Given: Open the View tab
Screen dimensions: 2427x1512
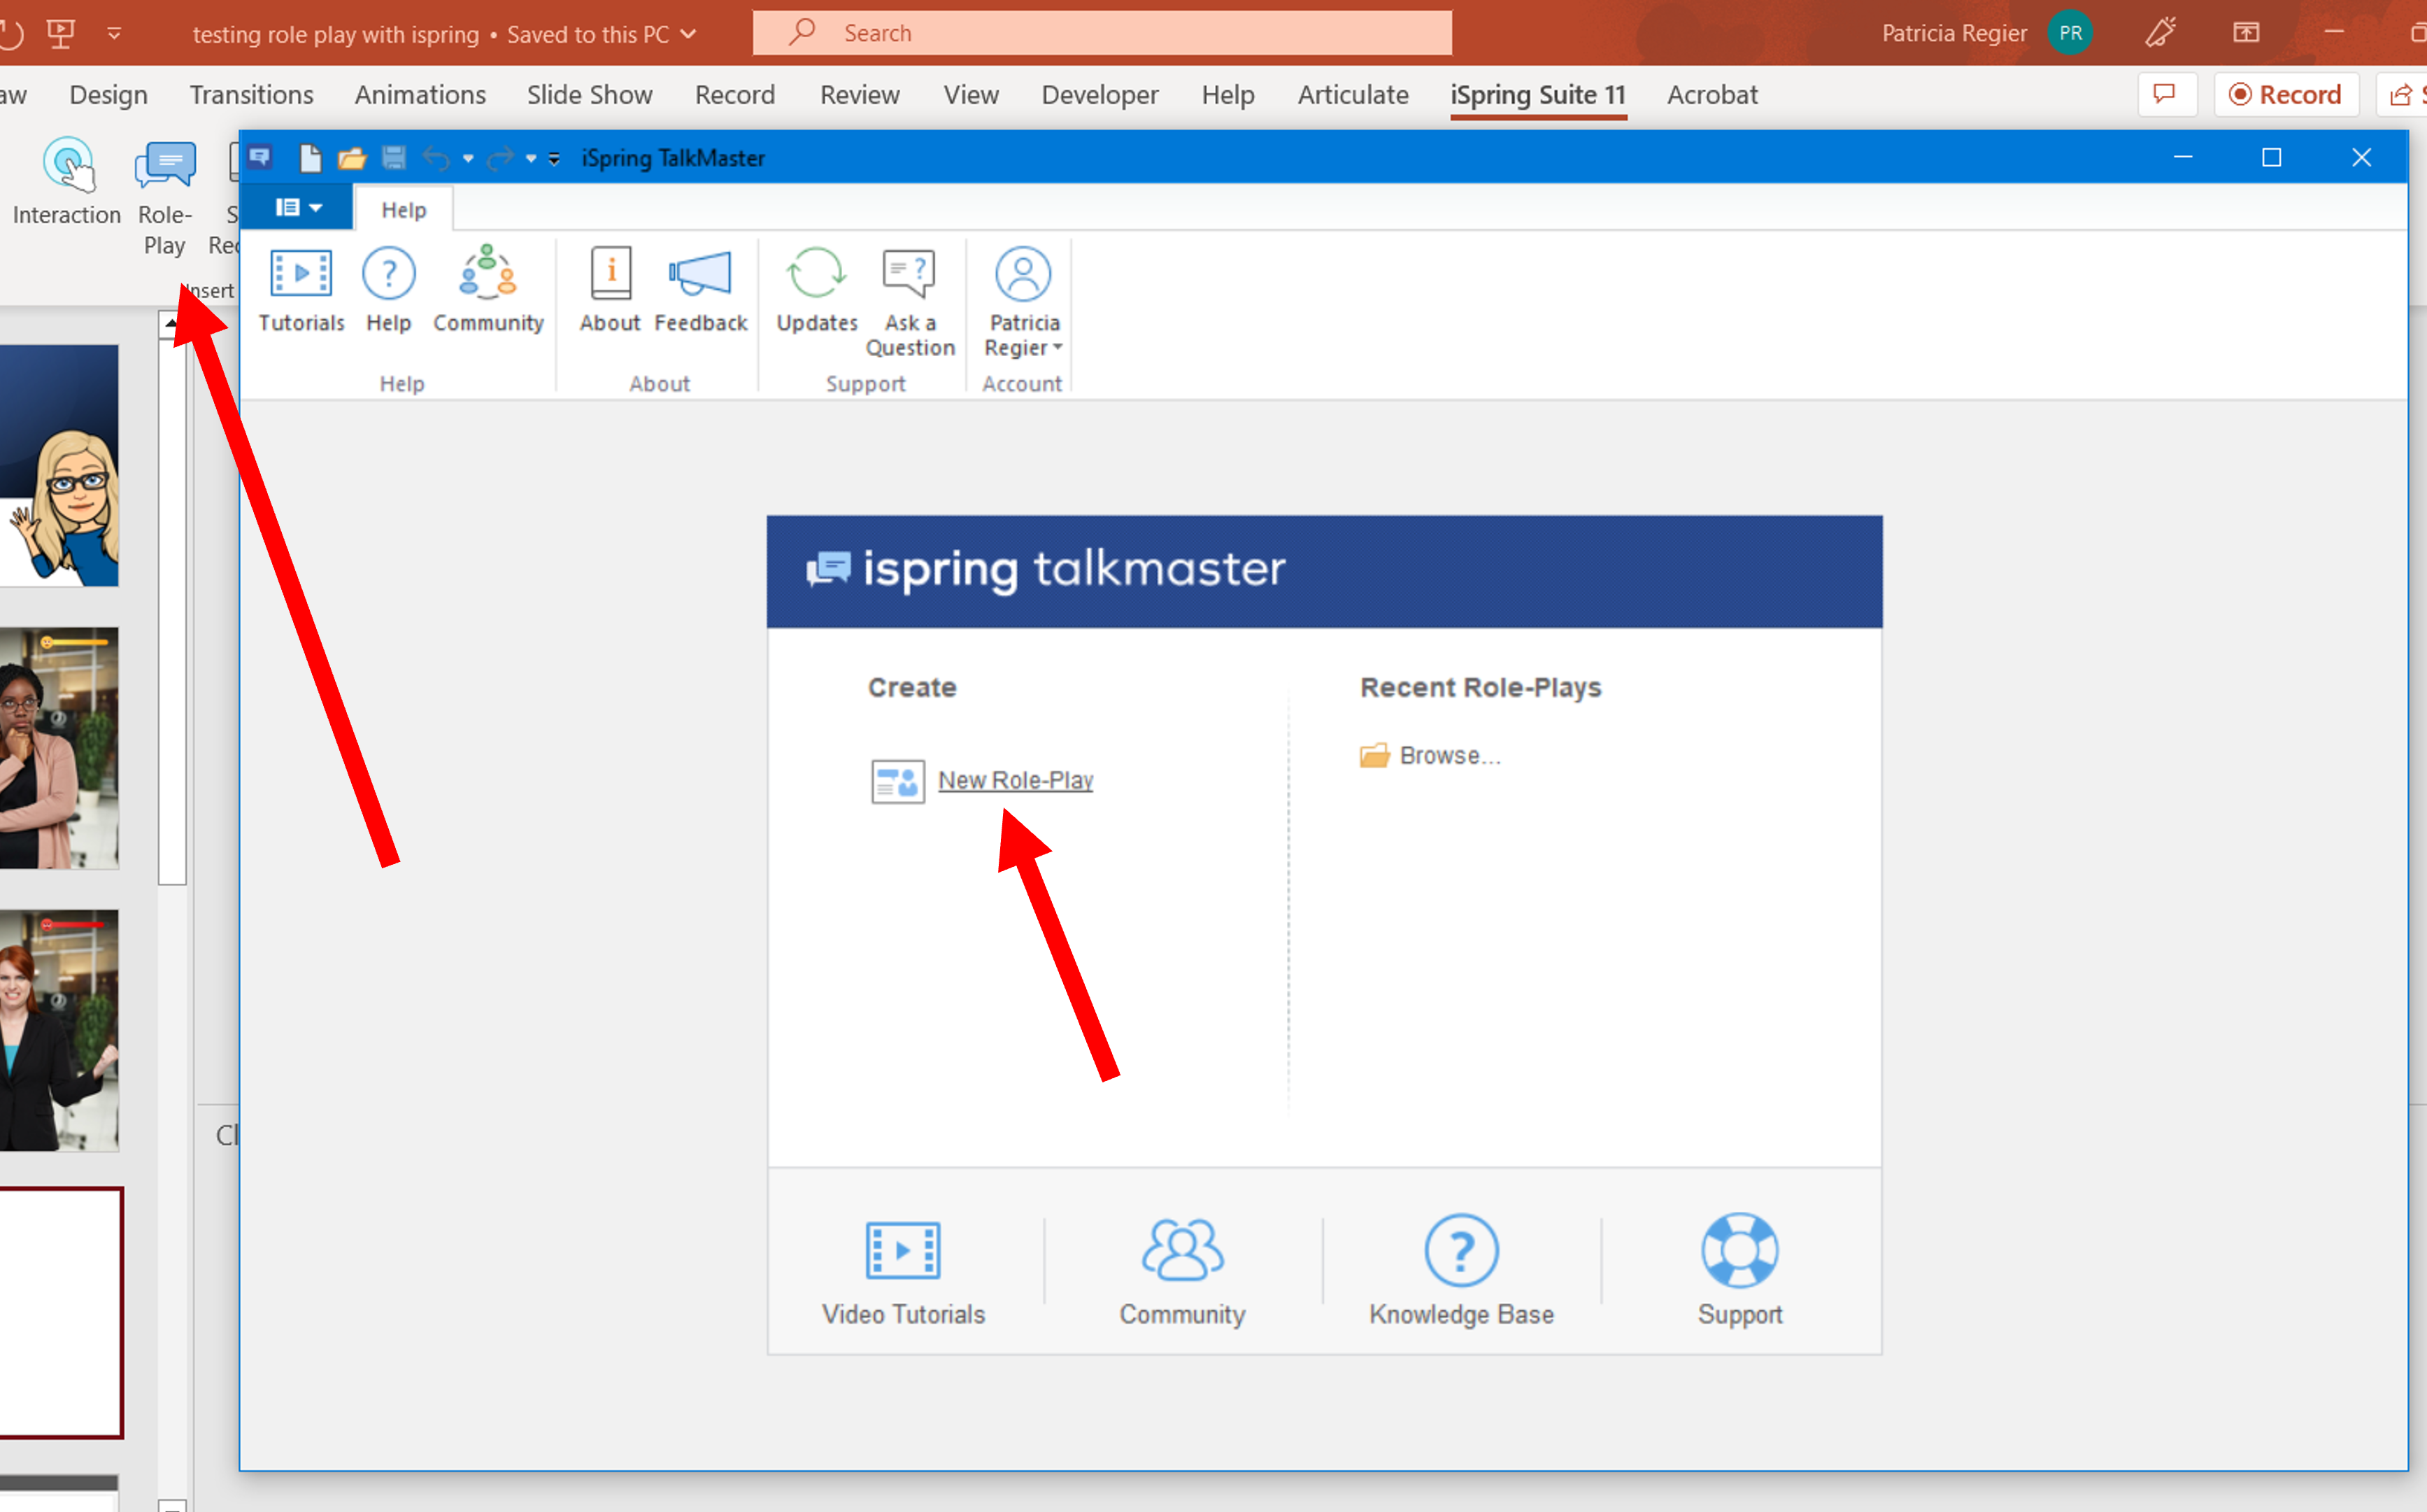Looking at the screenshot, I should tap(971, 95).
